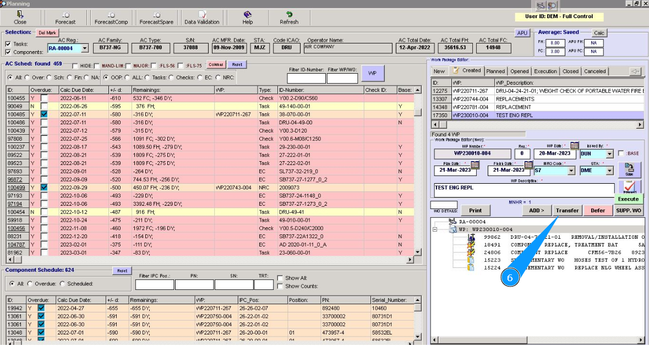
Task: Click the Save icon button
Action: 629,169
